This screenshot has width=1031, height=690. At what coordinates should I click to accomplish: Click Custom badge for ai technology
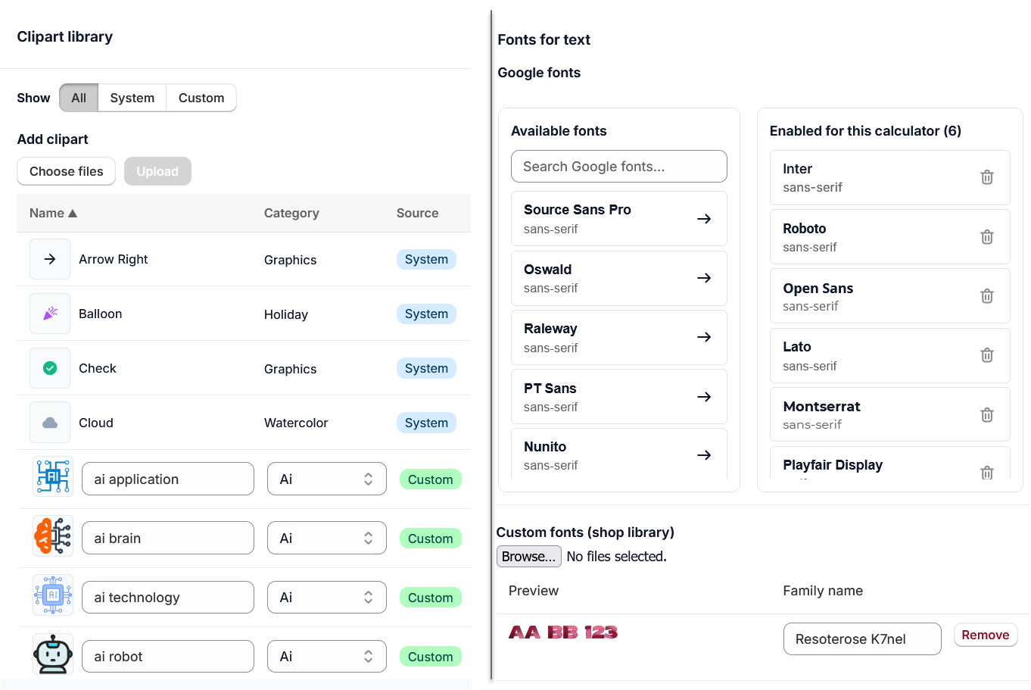click(x=431, y=598)
